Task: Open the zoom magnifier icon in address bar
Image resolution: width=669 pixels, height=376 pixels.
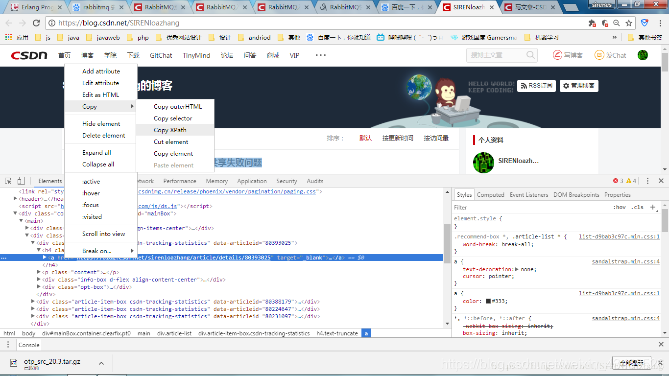Action: (x=617, y=23)
